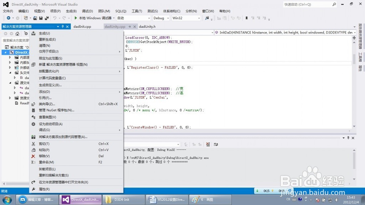The height and width of the screenshot is (205, 365).
Task: Switch to the dadUnity.h tab
Action: coord(147,27)
